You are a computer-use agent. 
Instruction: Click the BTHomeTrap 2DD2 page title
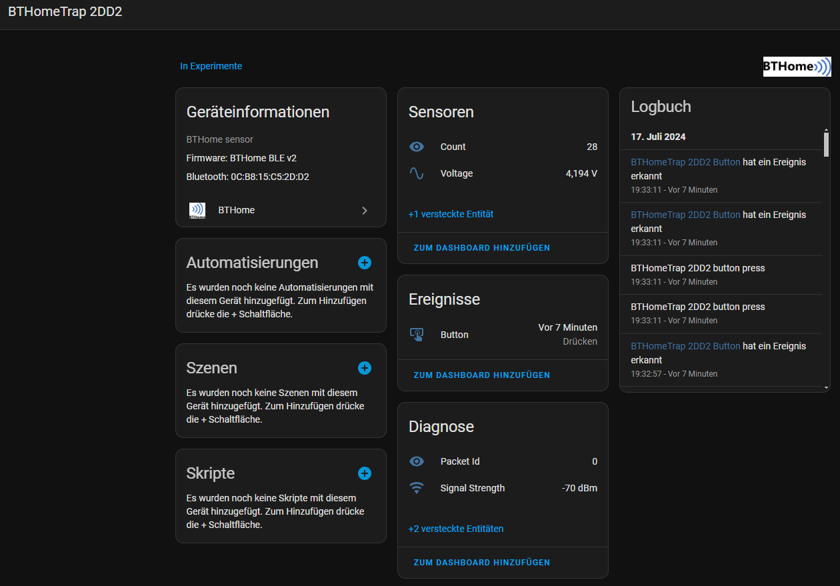pyautogui.click(x=65, y=12)
